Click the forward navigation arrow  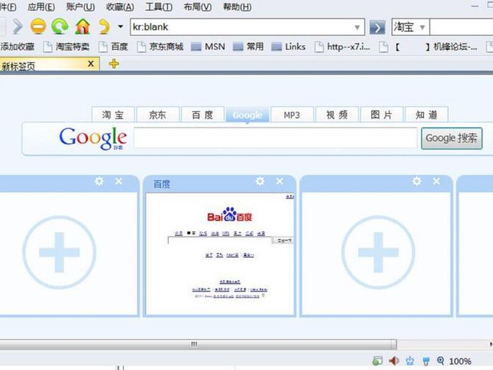(18, 27)
